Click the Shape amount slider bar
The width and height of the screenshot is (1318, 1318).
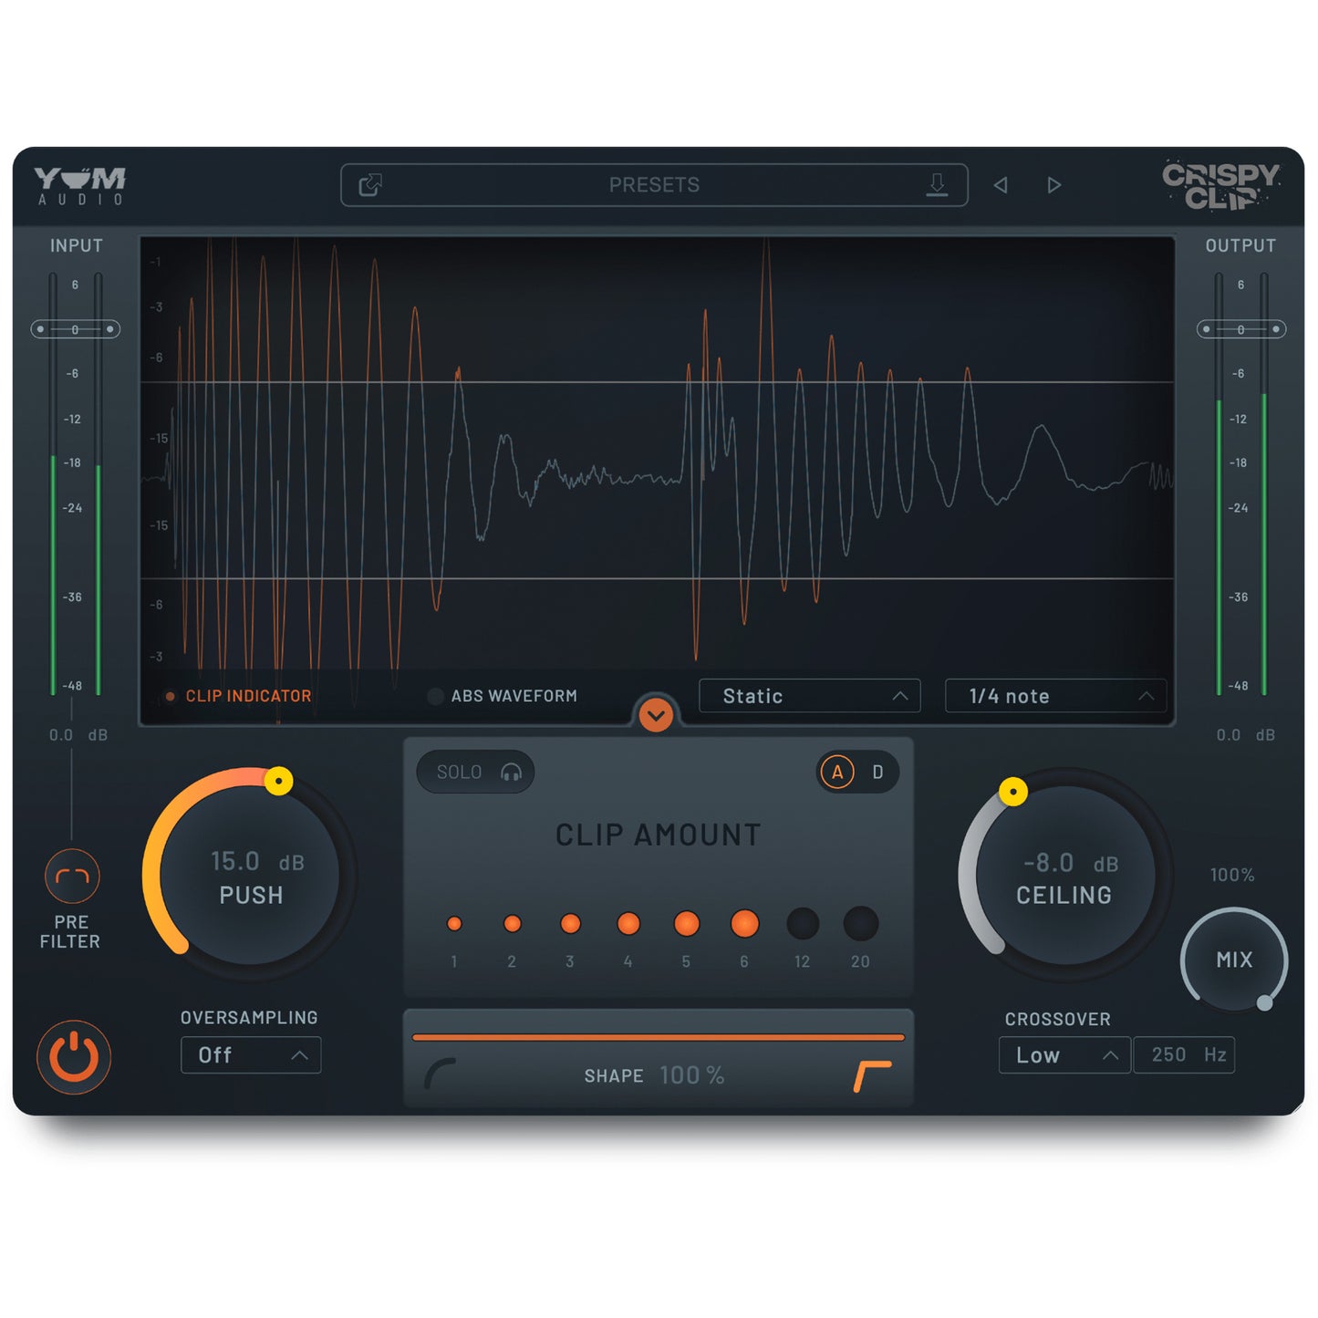point(658,1037)
